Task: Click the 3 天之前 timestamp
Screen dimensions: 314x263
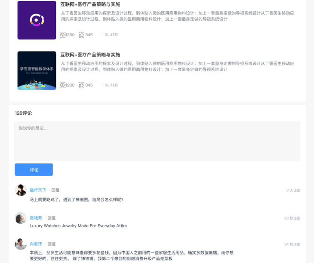Action: pos(293,190)
